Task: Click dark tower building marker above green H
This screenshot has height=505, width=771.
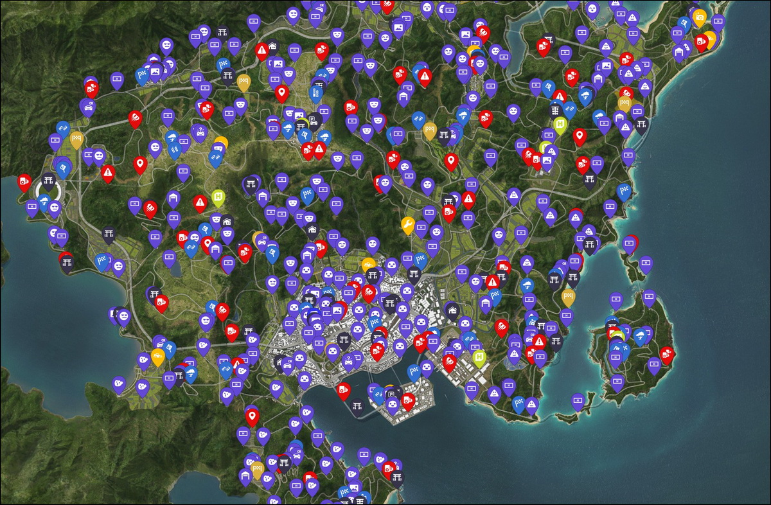Action: [556, 110]
